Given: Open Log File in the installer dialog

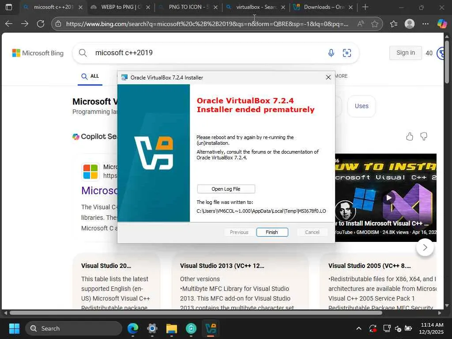Looking at the screenshot, I should click(x=226, y=189).
